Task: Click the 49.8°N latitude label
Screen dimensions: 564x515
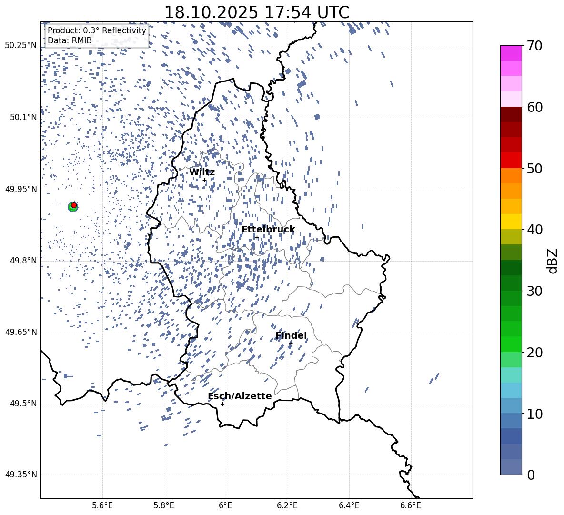Action: click(23, 261)
